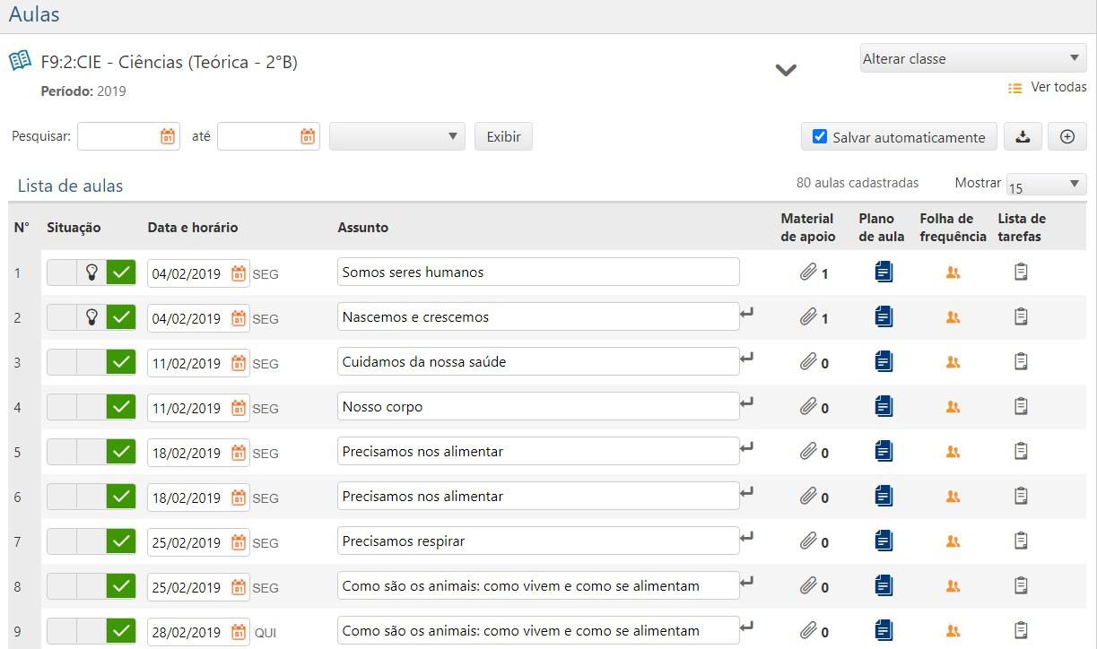Open calendar icon in 'até' end date
The image size is (1097, 649).
click(x=308, y=136)
